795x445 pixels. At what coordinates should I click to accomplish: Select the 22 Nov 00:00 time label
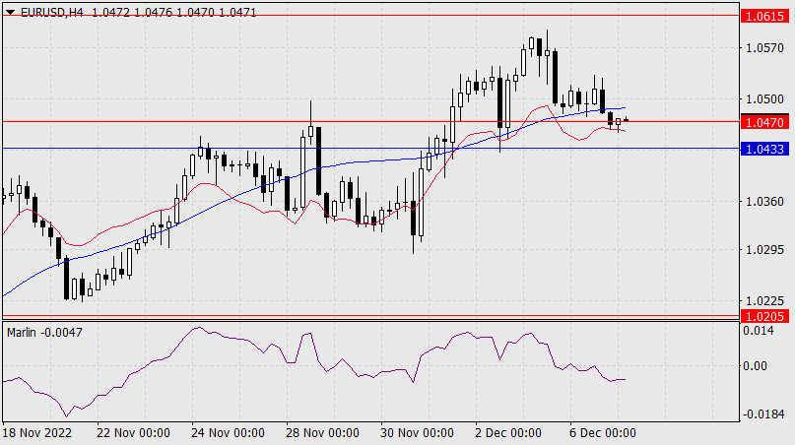tap(134, 432)
